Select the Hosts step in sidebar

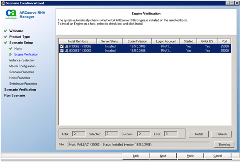pos(18,48)
